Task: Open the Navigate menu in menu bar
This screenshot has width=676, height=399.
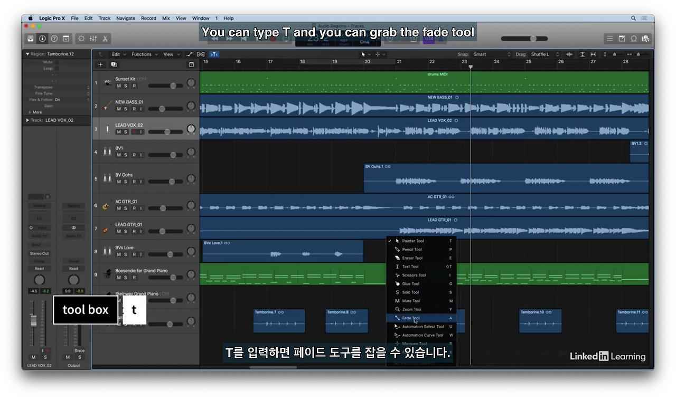Action: [126, 18]
